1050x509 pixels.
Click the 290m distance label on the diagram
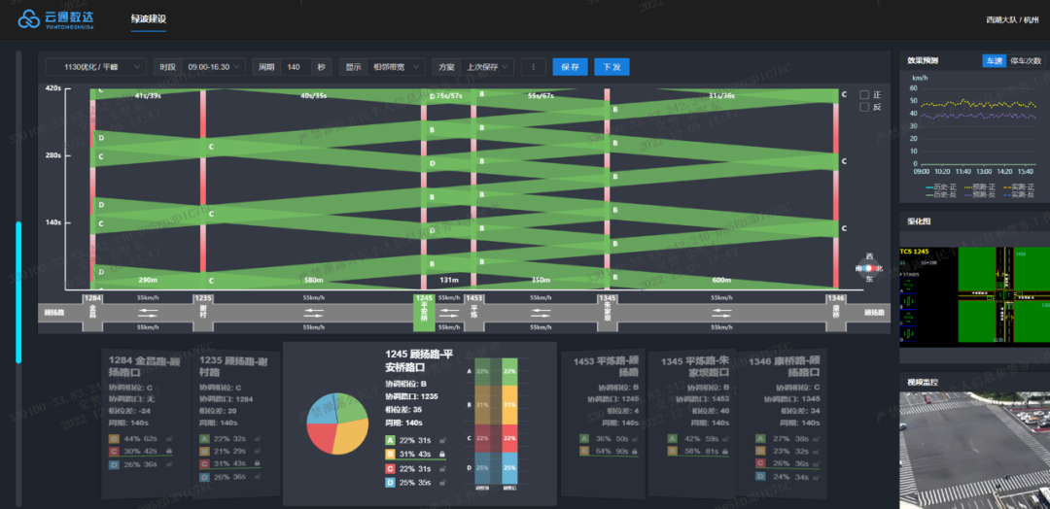point(148,280)
